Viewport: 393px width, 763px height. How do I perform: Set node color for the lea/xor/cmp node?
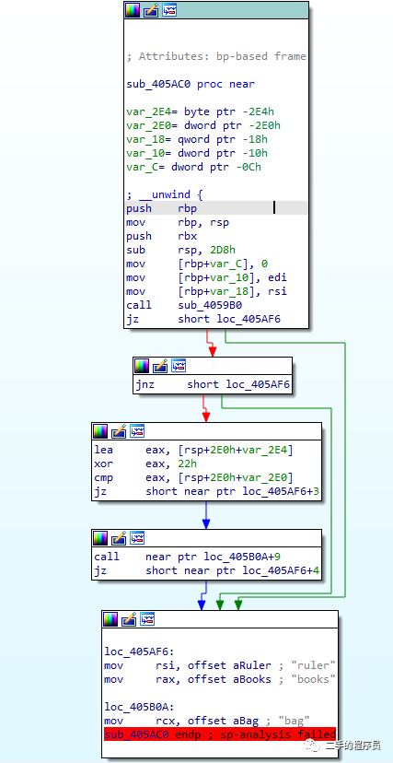[100, 431]
